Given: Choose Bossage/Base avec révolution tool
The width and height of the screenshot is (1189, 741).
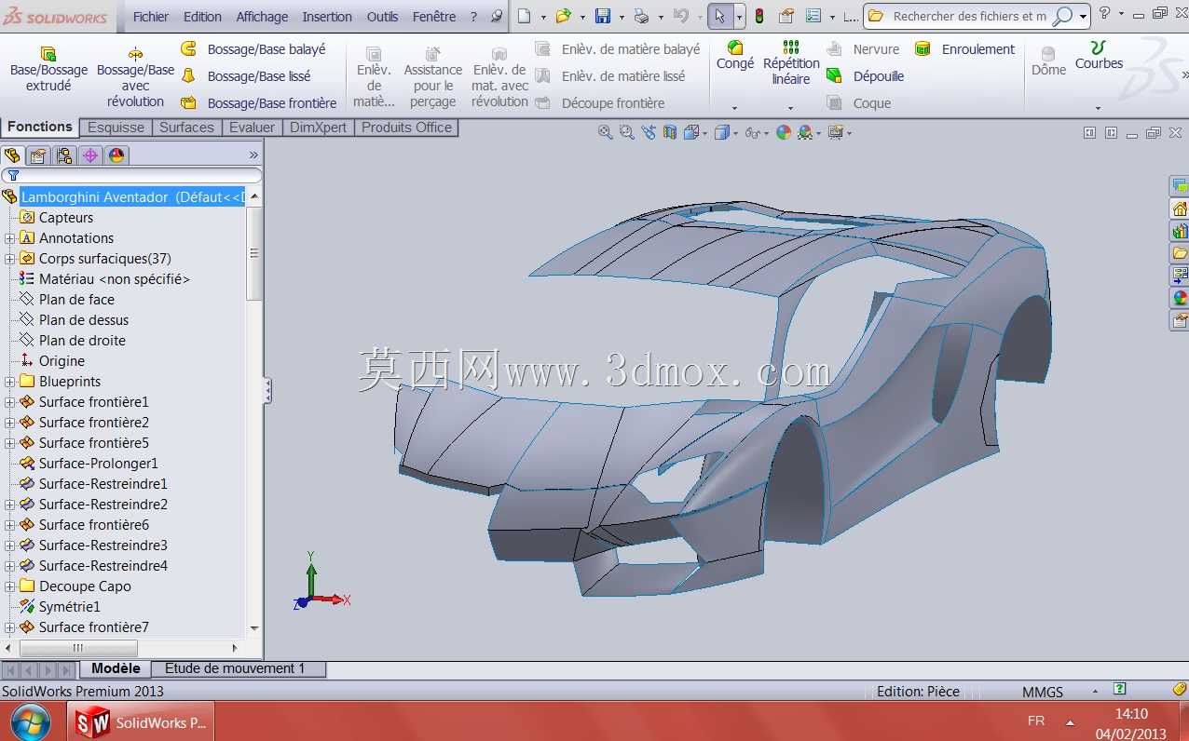Looking at the screenshot, I should 135,78.
